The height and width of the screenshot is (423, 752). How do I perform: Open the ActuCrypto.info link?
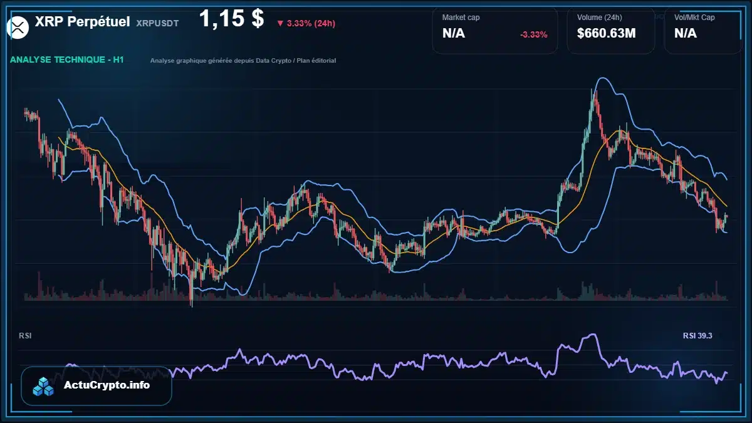(107, 385)
